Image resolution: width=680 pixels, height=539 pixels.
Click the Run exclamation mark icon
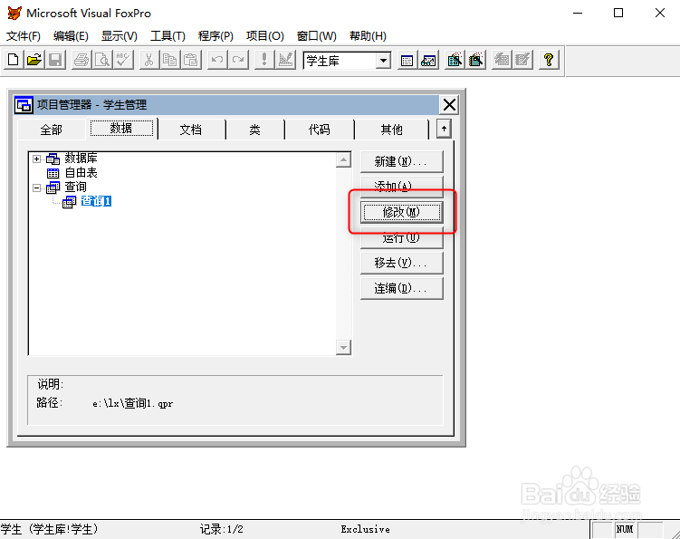click(264, 60)
